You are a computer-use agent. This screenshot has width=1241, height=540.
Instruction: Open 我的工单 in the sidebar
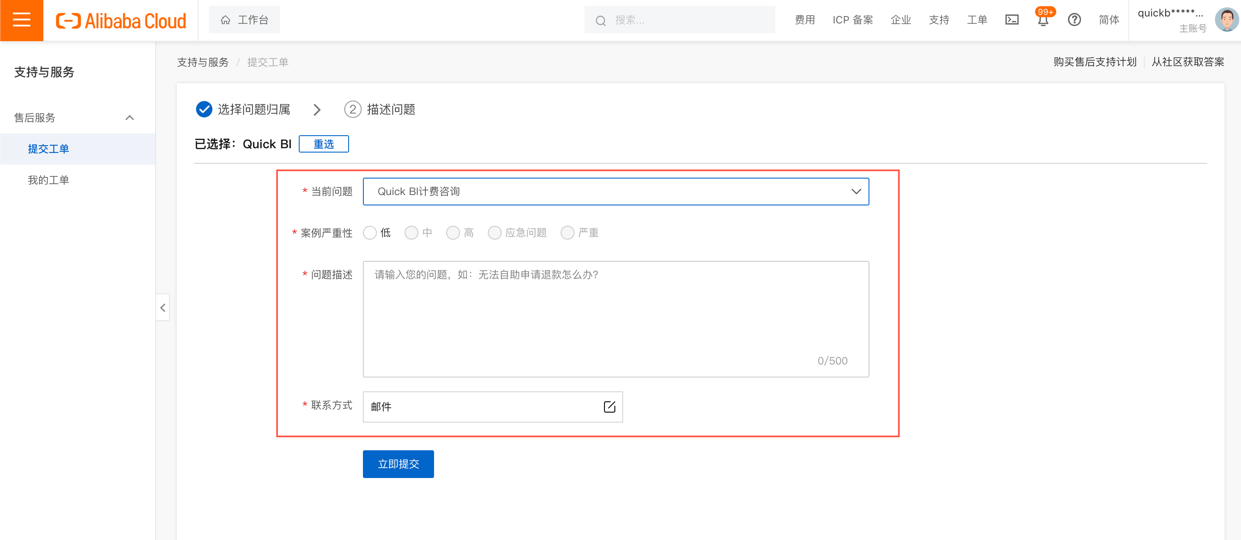[48, 180]
